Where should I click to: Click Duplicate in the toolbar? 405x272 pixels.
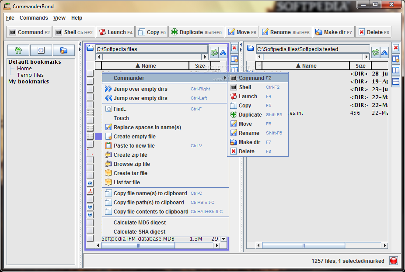[x=196, y=32]
